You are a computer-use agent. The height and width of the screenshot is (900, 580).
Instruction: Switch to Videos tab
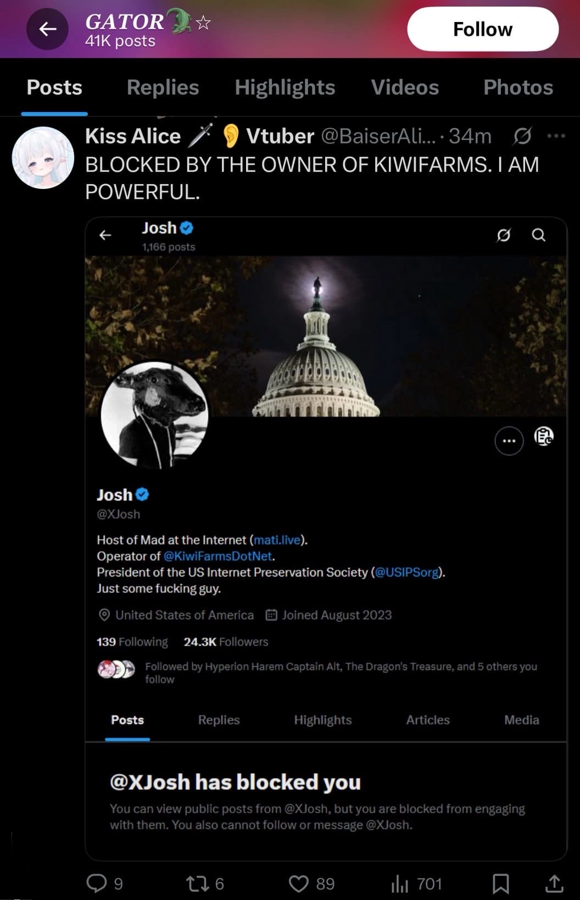pyautogui.click(x=405, y=87)
